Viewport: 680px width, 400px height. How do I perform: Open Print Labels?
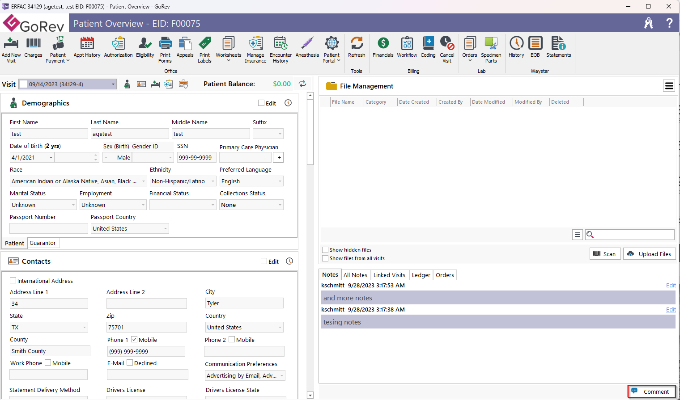click(204, 50)
